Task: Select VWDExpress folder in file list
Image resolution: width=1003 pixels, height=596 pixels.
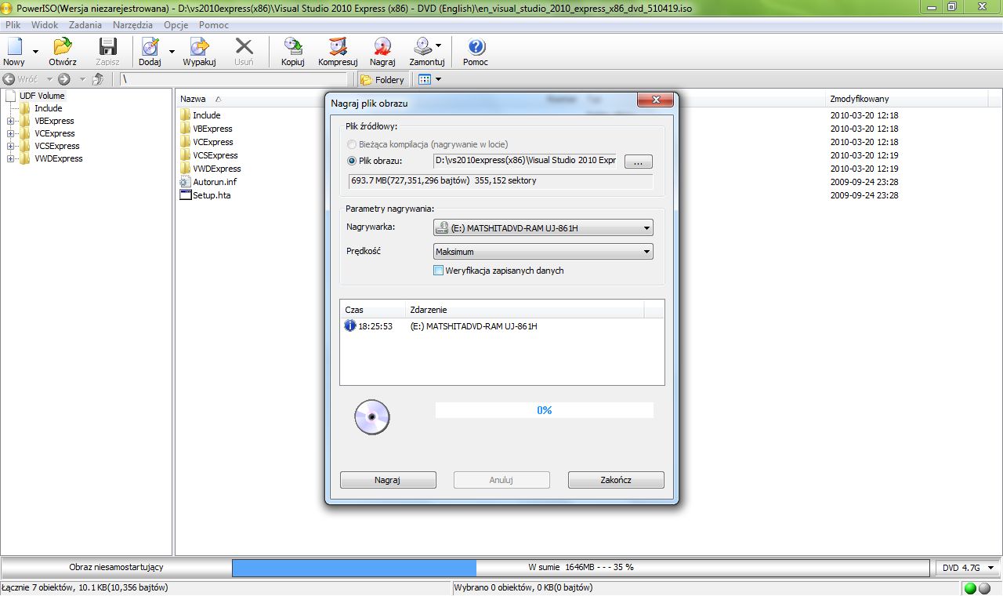Action: coord(211,169)
